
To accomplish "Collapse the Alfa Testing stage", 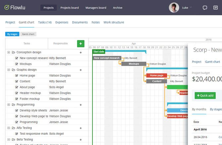I will click(9, 128).
